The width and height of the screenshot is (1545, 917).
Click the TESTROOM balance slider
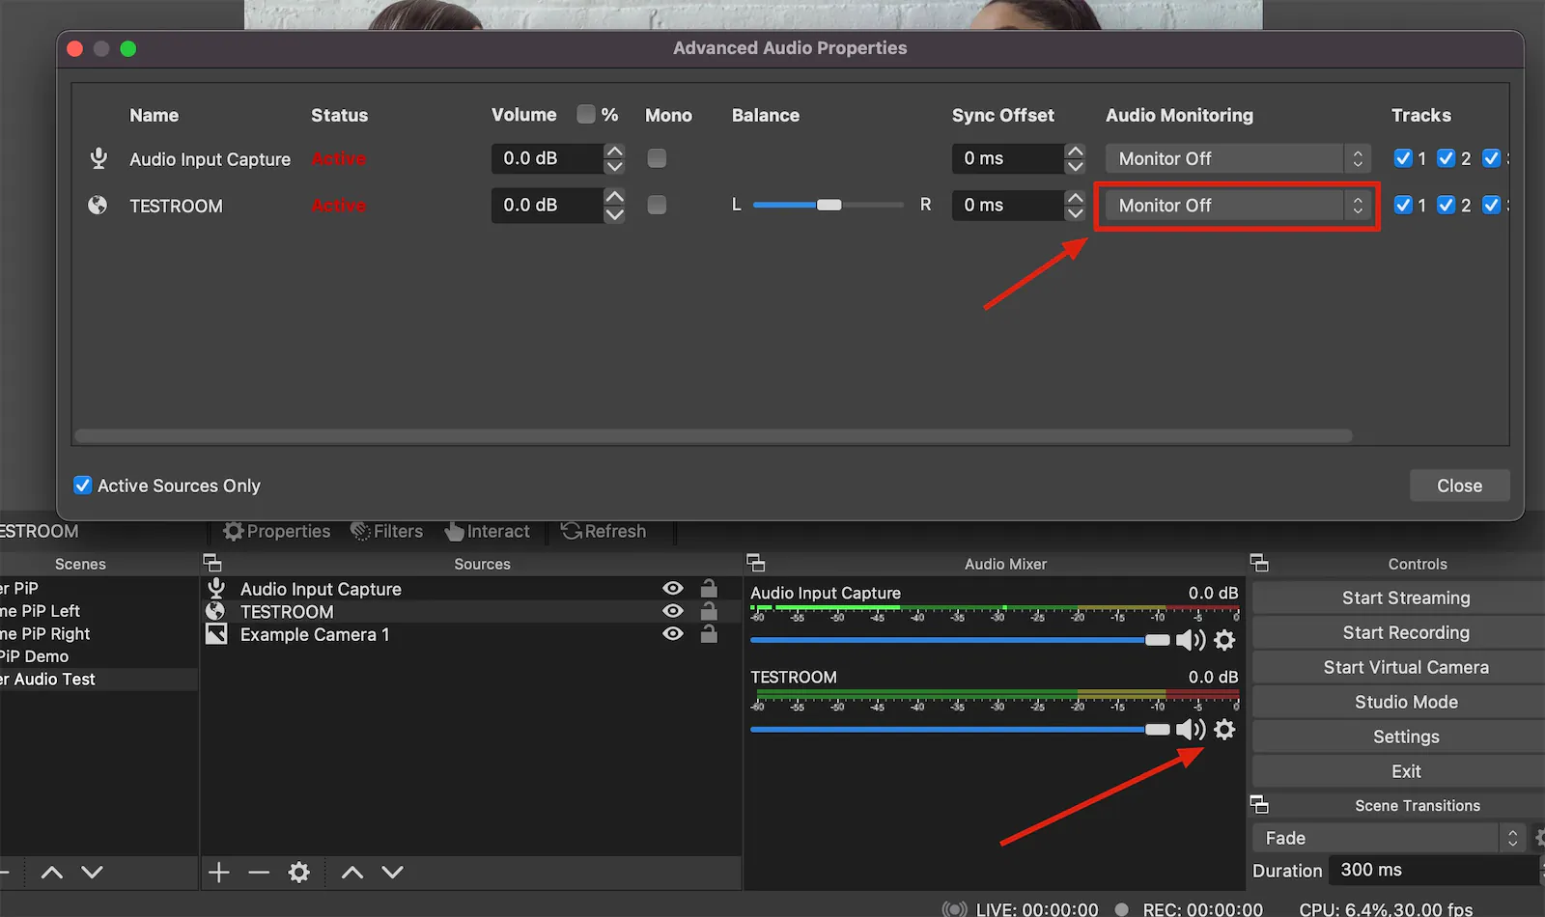pos(829,205)
